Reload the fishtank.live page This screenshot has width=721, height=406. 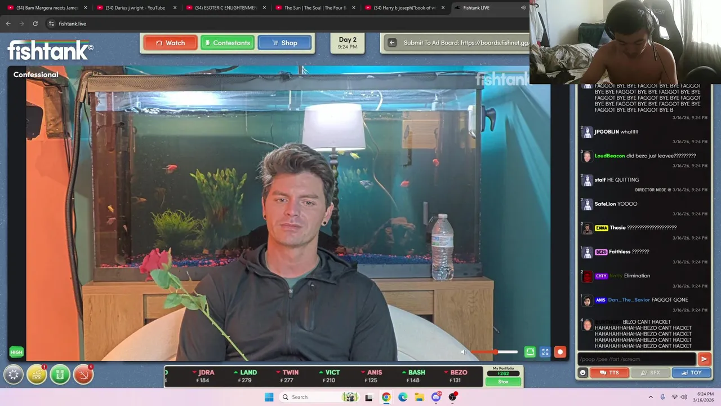(x=35, y=24)
